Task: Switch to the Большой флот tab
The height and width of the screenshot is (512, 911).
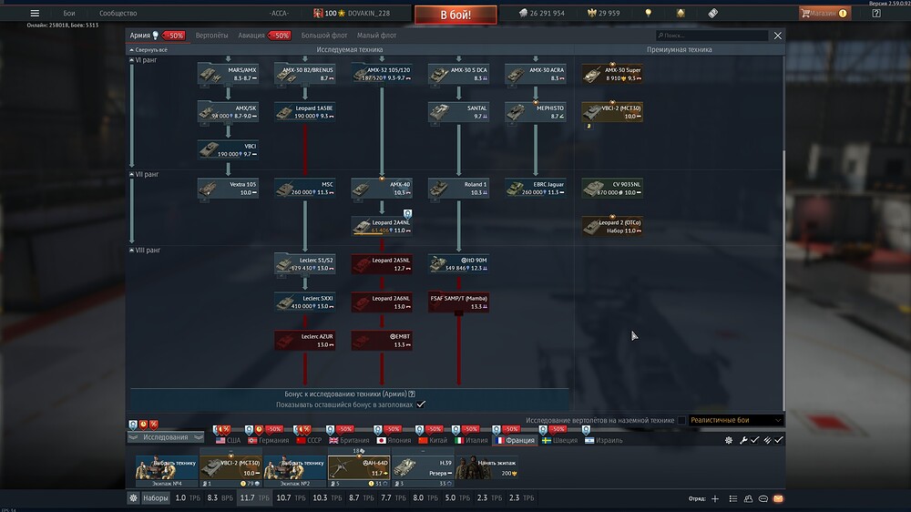Action: coord(324,36)
